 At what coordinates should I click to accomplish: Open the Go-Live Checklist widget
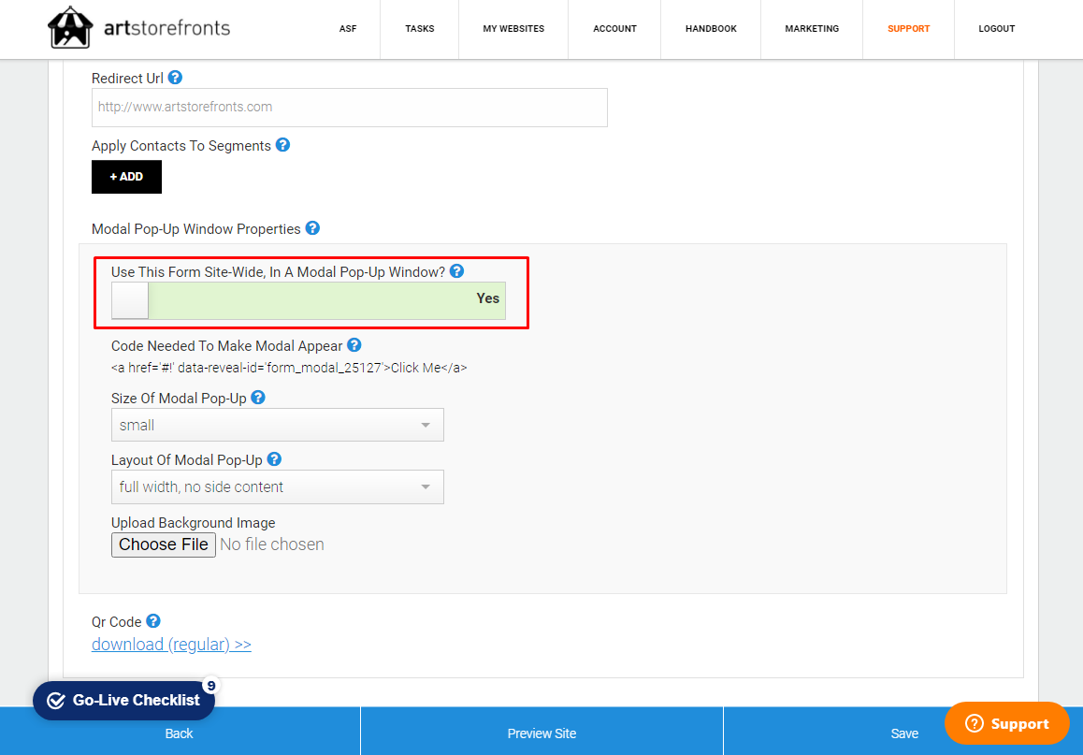(123, 701)
